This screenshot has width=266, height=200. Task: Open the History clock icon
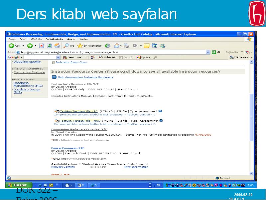[x=107, y=46]
